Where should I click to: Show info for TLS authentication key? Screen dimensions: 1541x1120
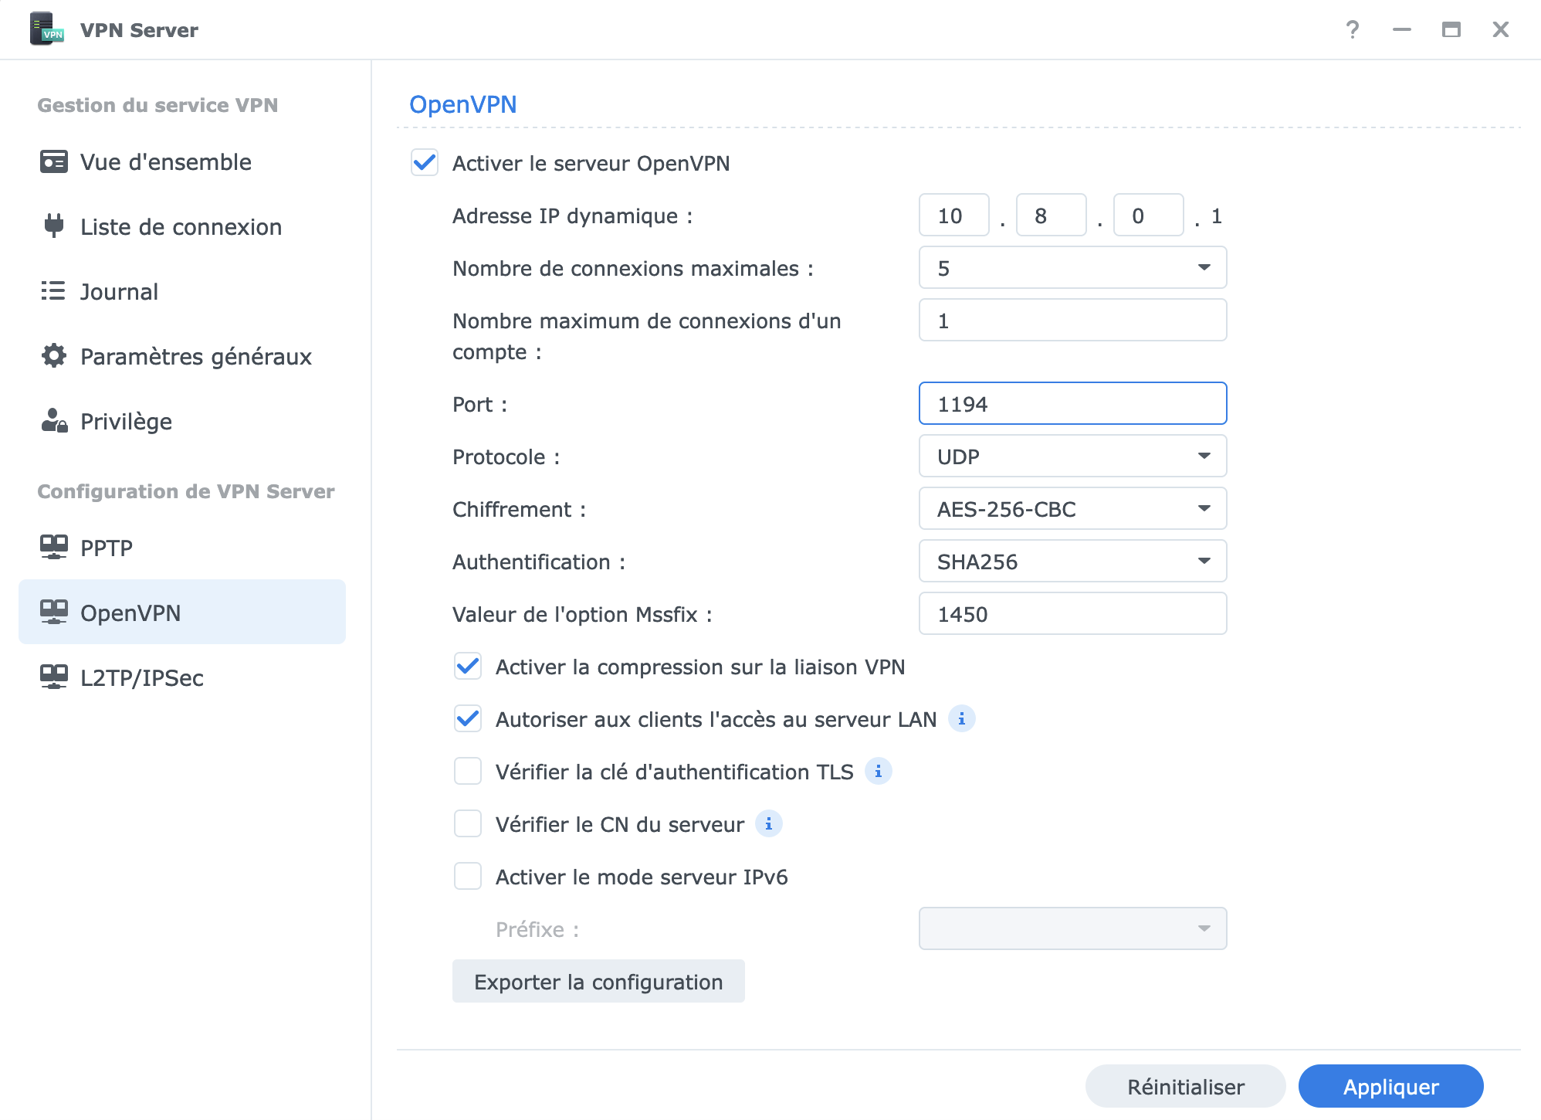(x=878, y=772)
